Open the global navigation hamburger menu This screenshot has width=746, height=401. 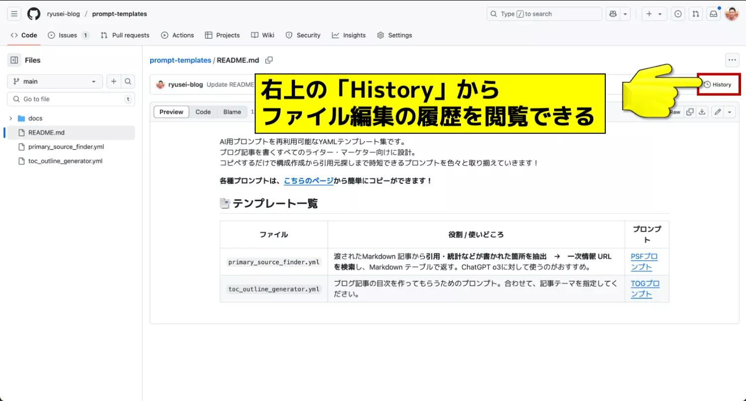[14, 14]
